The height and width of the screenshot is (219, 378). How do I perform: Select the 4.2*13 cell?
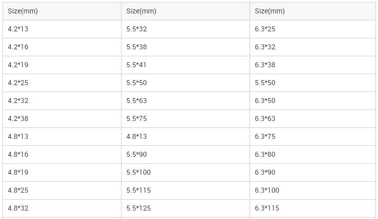[x=62, y=29]
